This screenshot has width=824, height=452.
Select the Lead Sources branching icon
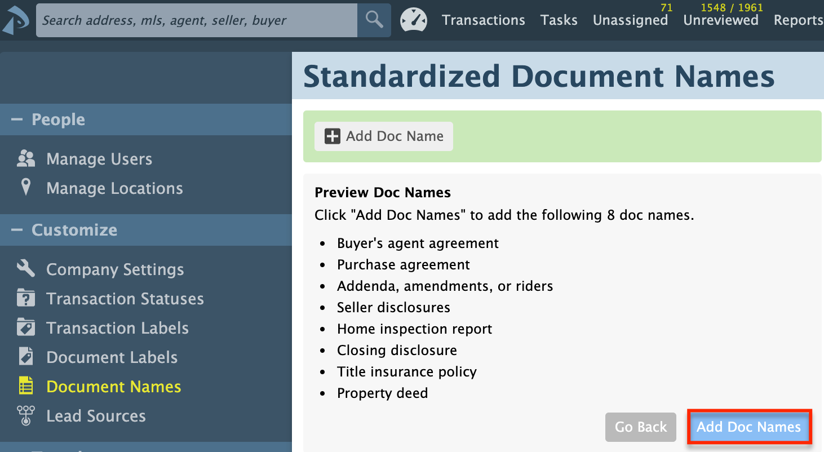25,415
